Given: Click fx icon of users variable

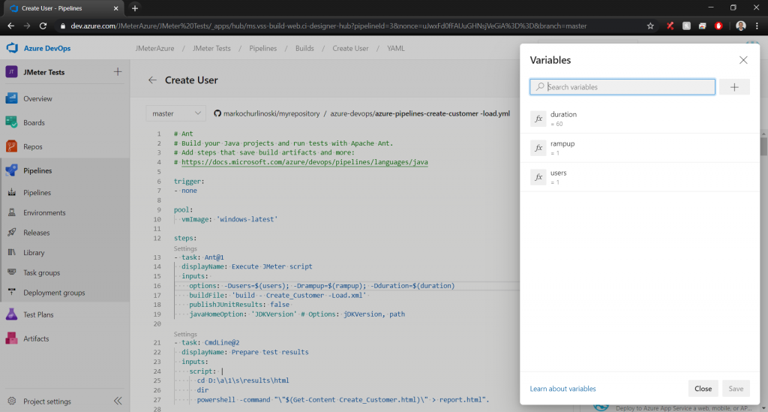Looking at the screenshot, I should pos(538,177).
